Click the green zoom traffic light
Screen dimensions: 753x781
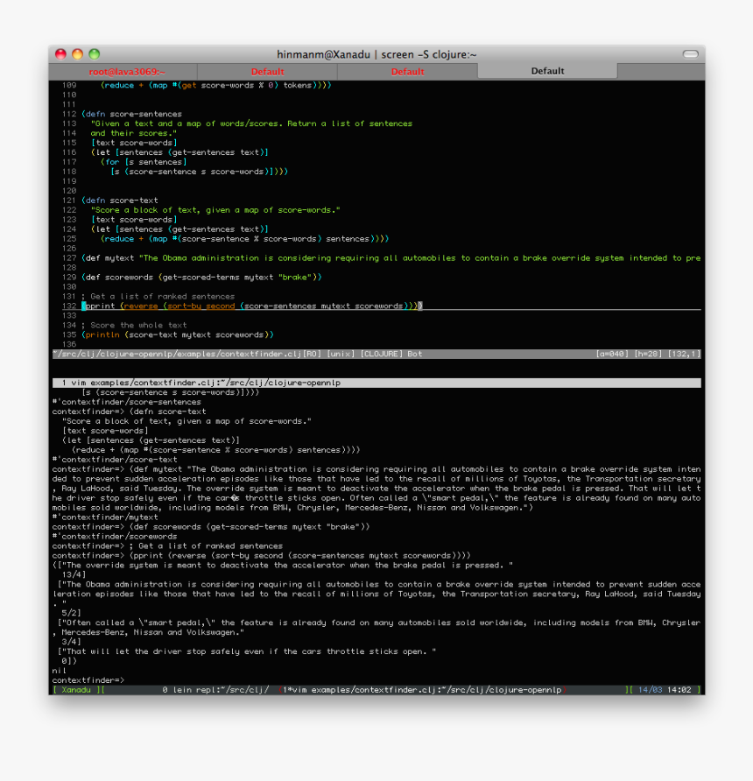click(93, 53)
